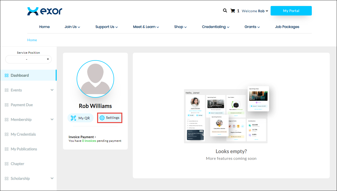The width and height of the screenshot is (337, 191).
Task: Select Job Packages in the navigation bar
Action: pyautogui.click(x=287, y=27)
